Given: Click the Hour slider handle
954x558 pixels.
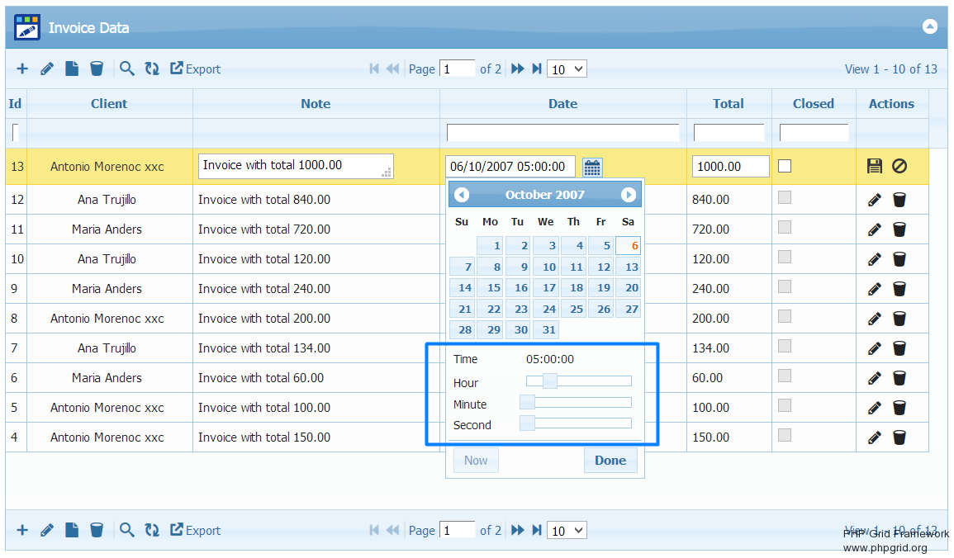Looking at the screenshot, I should point(550,381).
